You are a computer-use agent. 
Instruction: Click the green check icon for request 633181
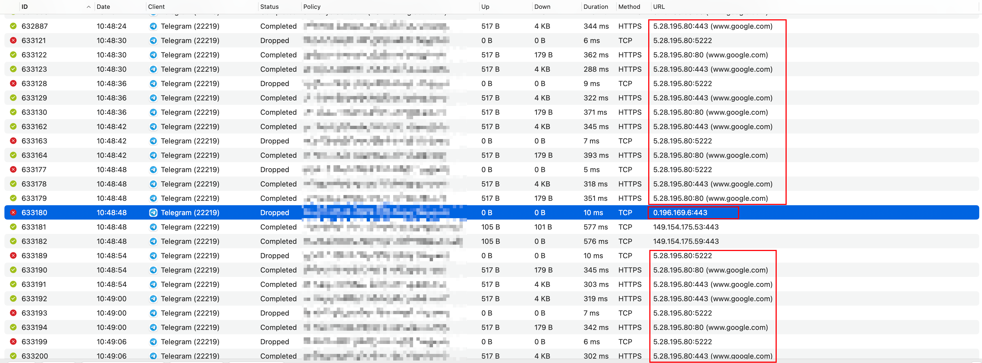13,227
